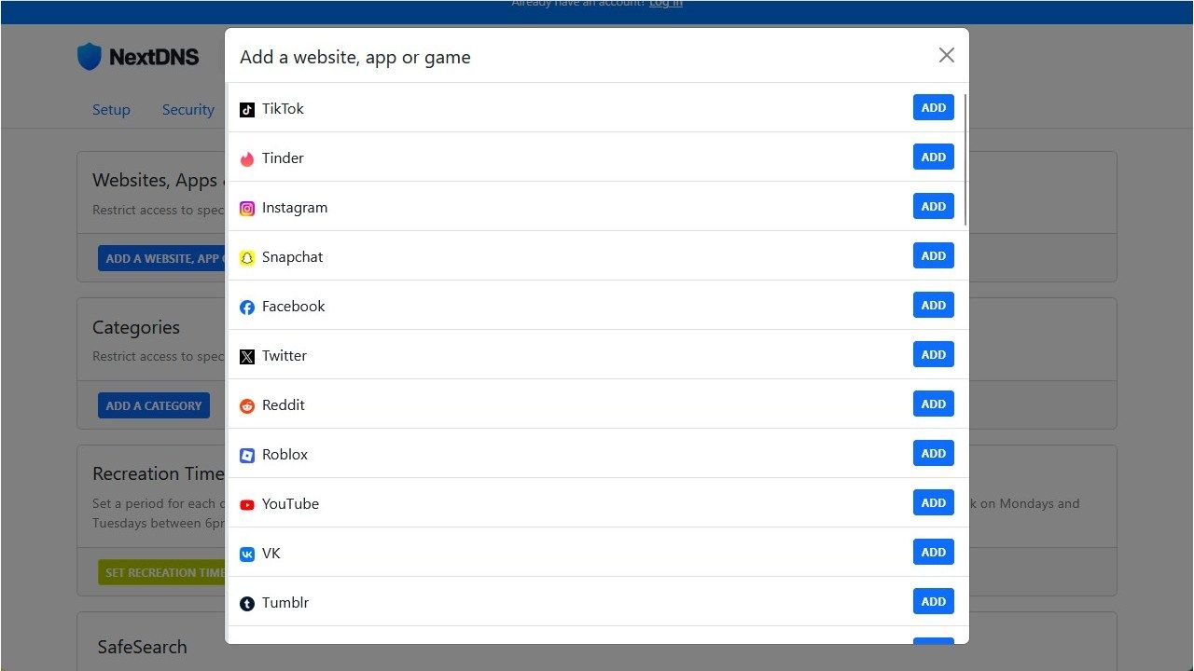Click the Tinder flame icon
Screen dimensions: 1194x671
[247, 159]
